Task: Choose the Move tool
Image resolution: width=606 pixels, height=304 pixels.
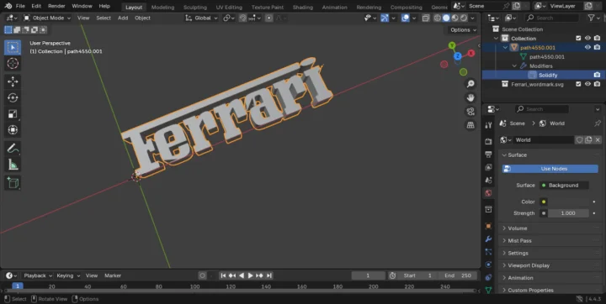Action: pos(13,81)
